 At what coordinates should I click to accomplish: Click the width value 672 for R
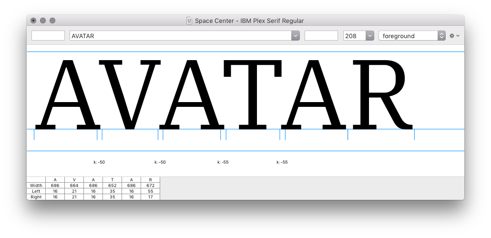(150, 186)
